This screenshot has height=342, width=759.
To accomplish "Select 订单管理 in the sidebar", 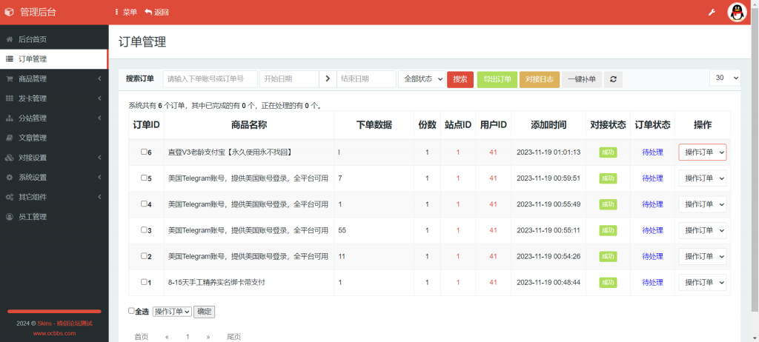I will [53, 59].
